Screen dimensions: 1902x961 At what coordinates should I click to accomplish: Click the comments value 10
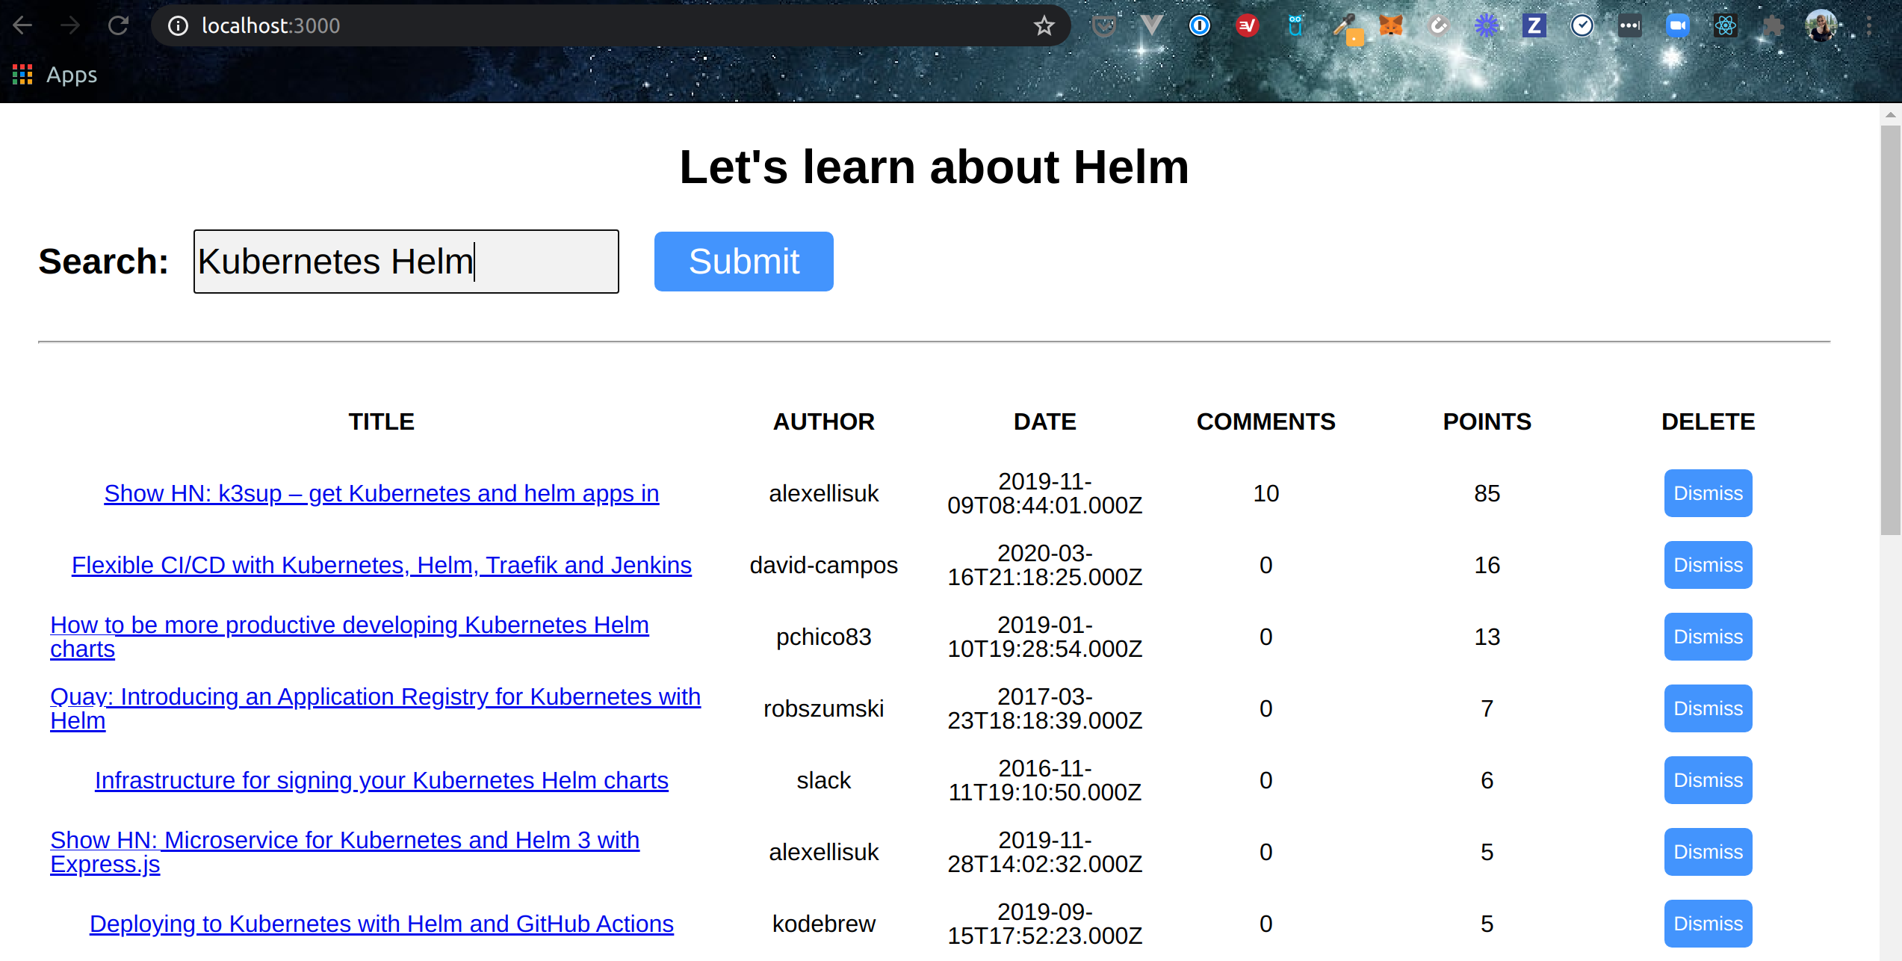coord(1266,493)
